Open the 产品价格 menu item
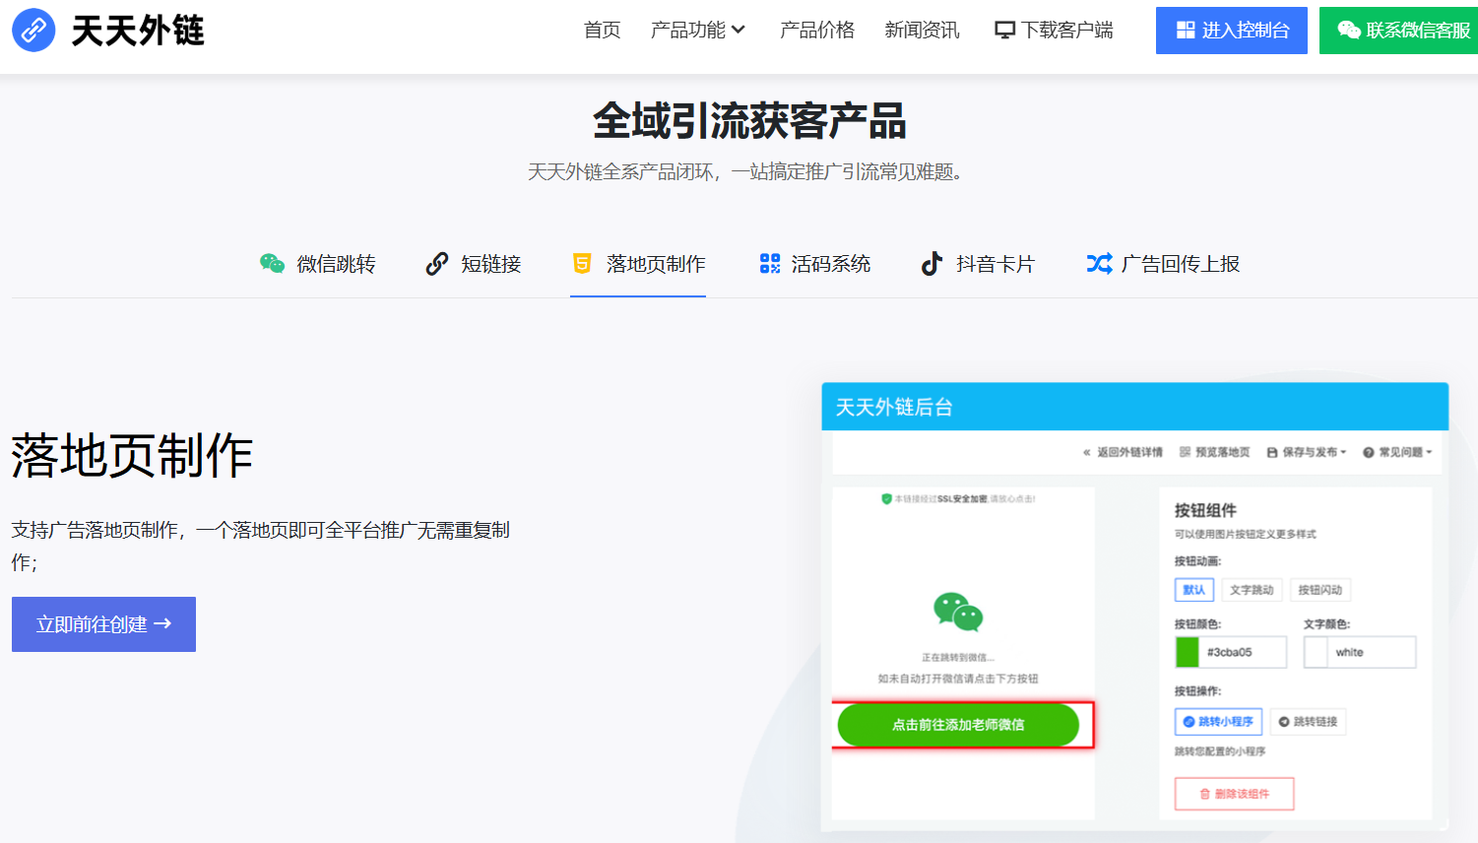This screenshot has width=1478, height=843. pyautogui.click(x=816, y=31)
